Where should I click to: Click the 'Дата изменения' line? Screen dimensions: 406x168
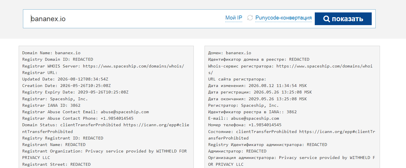(x=258, y=86)
